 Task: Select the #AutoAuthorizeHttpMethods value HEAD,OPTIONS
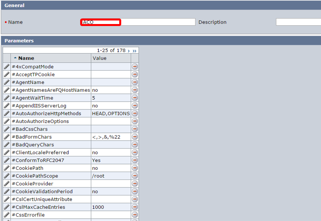(x=111, y=113)
